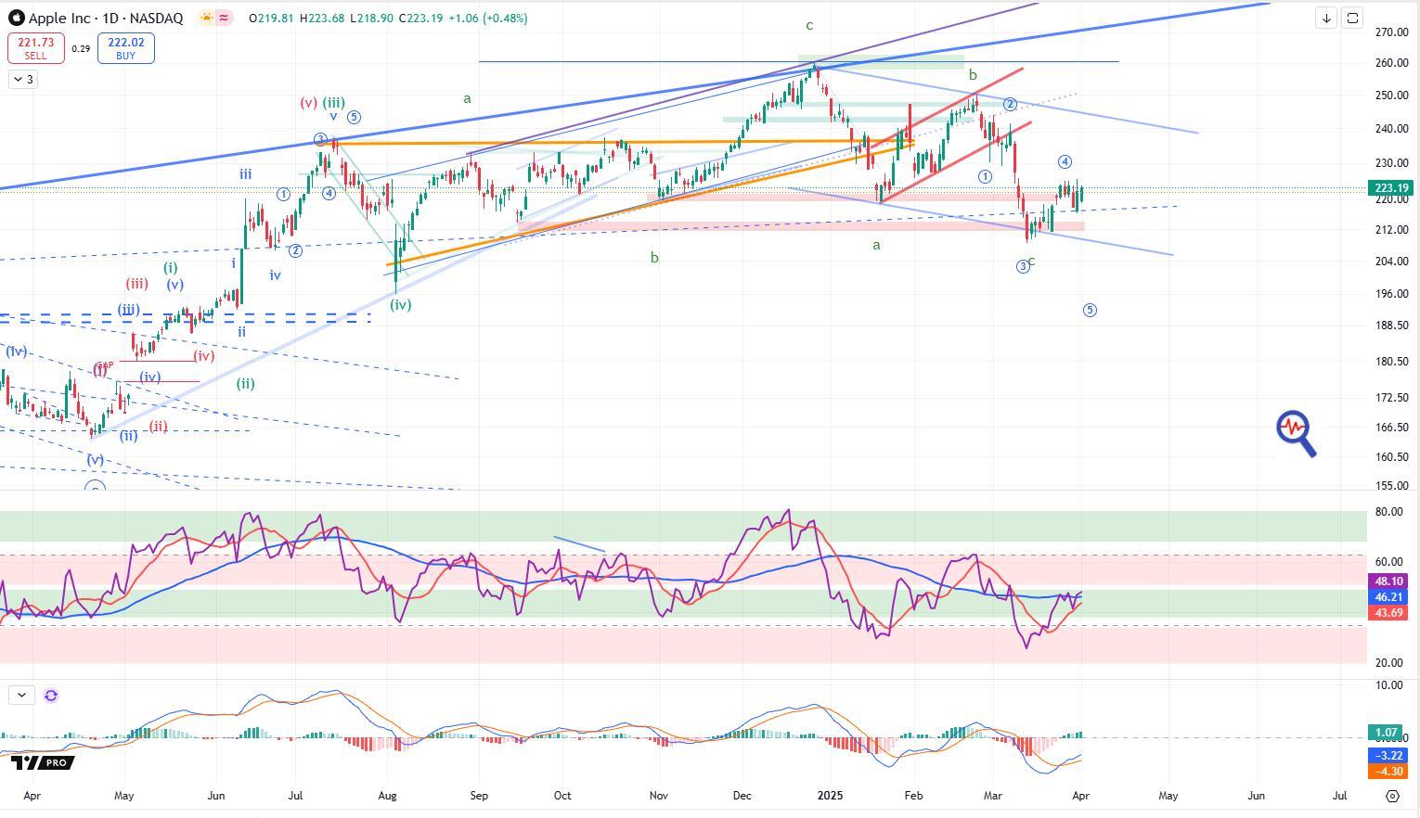The image size is (1420, 818).
Task: Click the rounded-square fullscreen icon at top right
Action: 1352,18
